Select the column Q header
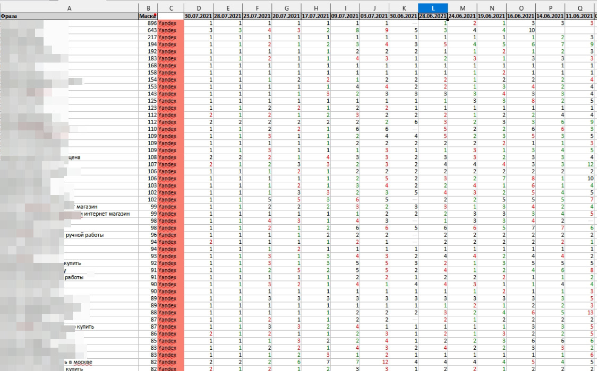This screenshot has width=616, height=371. (x=579, y=8)
